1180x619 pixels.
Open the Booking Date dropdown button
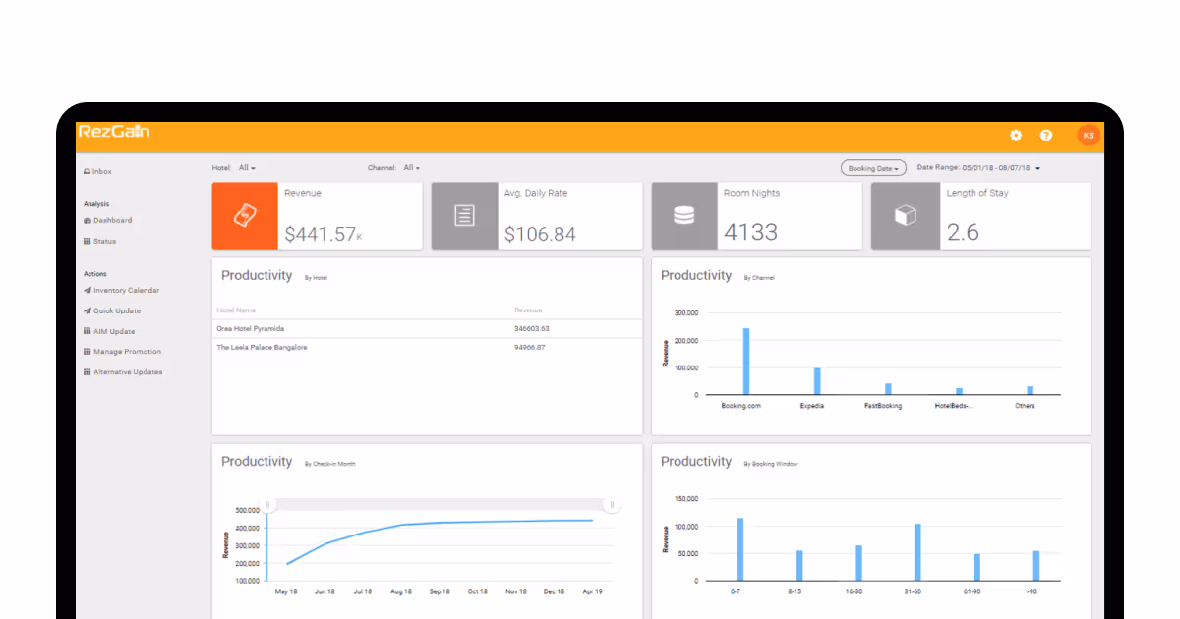(873, 168)
